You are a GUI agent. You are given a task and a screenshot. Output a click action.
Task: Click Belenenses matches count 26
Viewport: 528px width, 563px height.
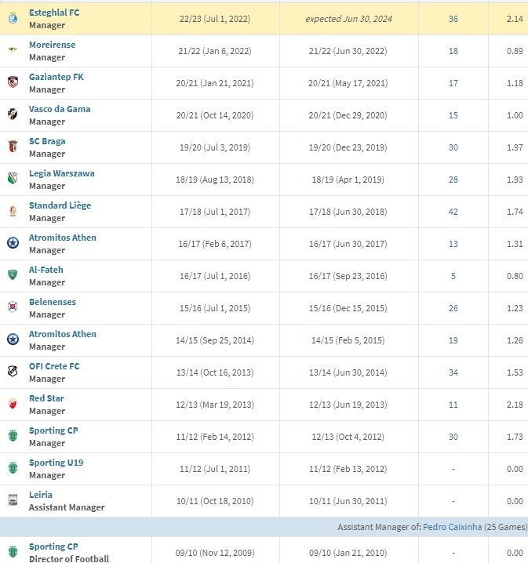click(453, 308)
